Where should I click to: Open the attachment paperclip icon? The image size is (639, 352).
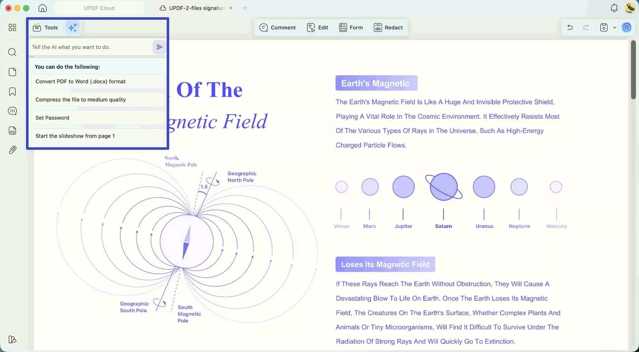pyautogui.click(x=12, y=150)
